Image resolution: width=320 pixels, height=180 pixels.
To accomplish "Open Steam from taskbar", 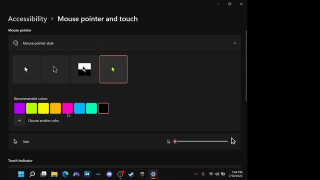I will click(131, 174).
